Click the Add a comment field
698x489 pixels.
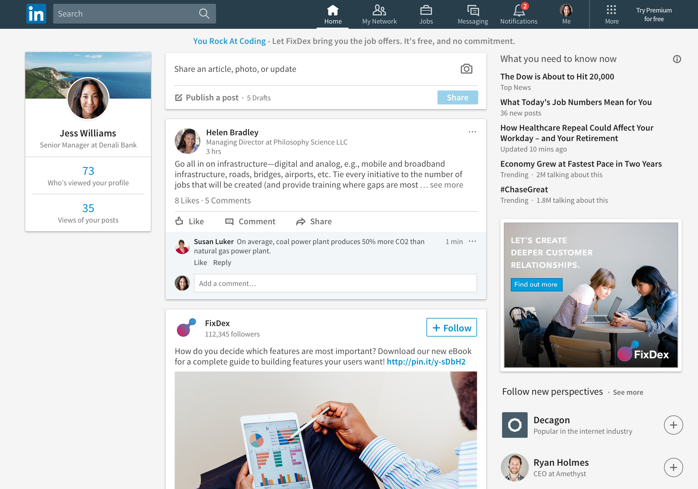(x=334, y=283)
